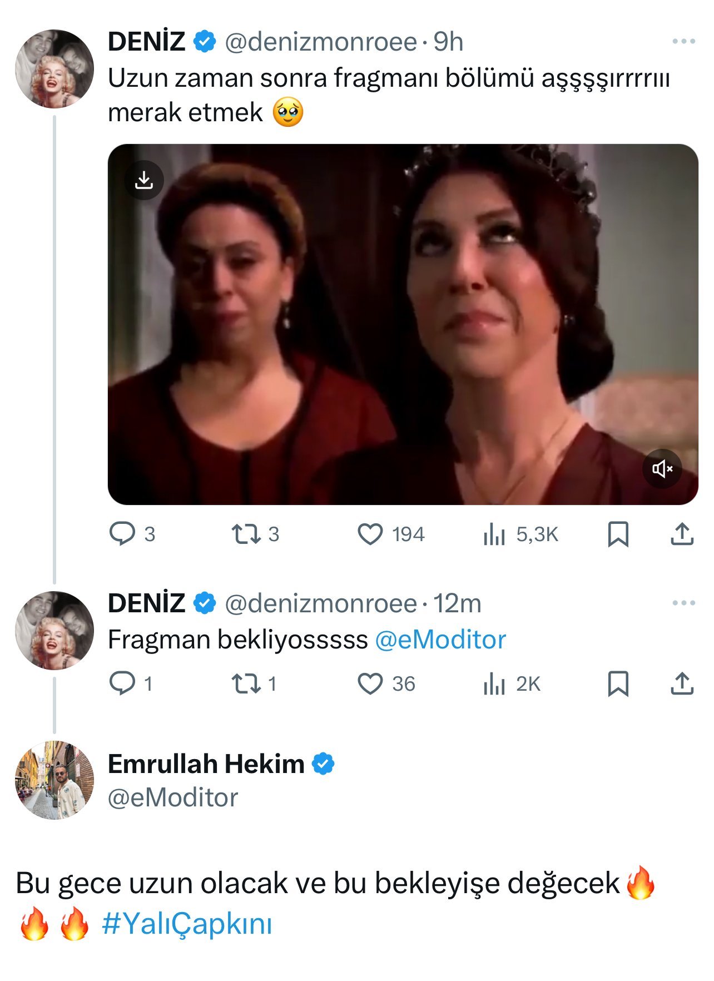Bookmark the 'Fragman bekliyosssss' tweet
The image size is (714, 981).
tap(618, 683)
